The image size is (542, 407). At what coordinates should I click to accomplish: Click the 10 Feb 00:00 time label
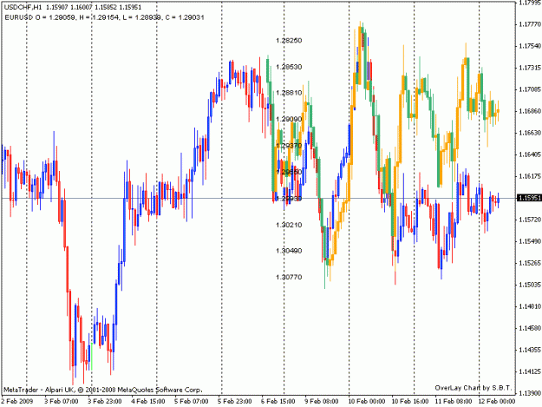367,402
